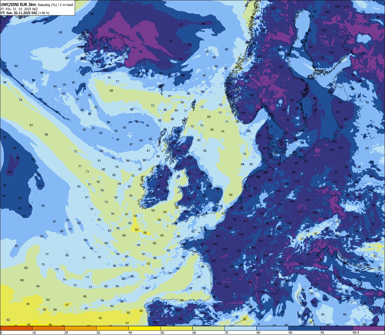The height and width of the screenshot is (335, 385).
Task: Select the 80–90 medium blue legend swatch
Action: tap(273, 328)
